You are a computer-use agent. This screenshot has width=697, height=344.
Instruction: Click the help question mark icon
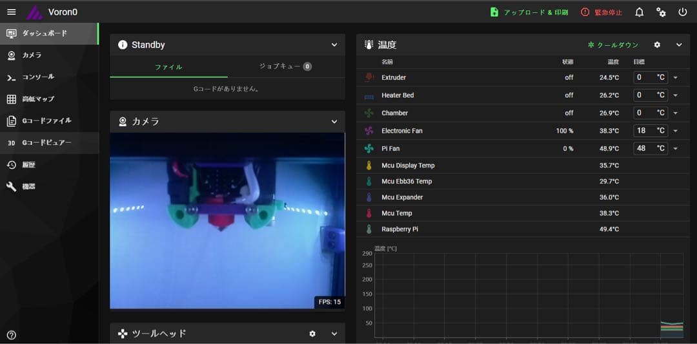[11, 335]
